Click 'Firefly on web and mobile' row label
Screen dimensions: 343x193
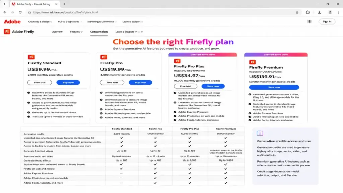39,169
